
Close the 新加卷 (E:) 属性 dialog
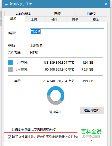coord(106,4)
